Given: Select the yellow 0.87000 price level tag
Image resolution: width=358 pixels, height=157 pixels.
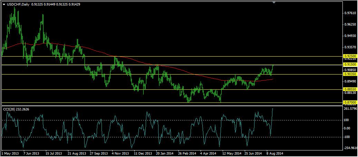Looking at the screenshot, I should coord(350,102).
